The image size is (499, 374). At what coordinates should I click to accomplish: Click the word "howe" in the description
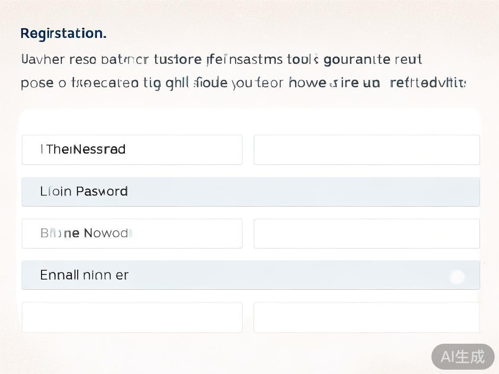pyautogui.click(x=307, y=83)
